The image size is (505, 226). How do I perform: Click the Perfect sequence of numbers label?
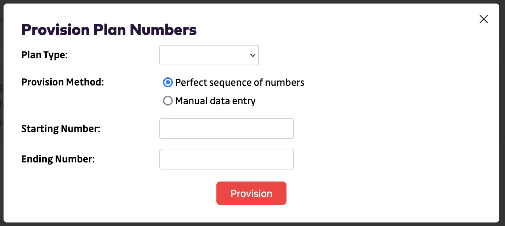[x=239, y=82]
